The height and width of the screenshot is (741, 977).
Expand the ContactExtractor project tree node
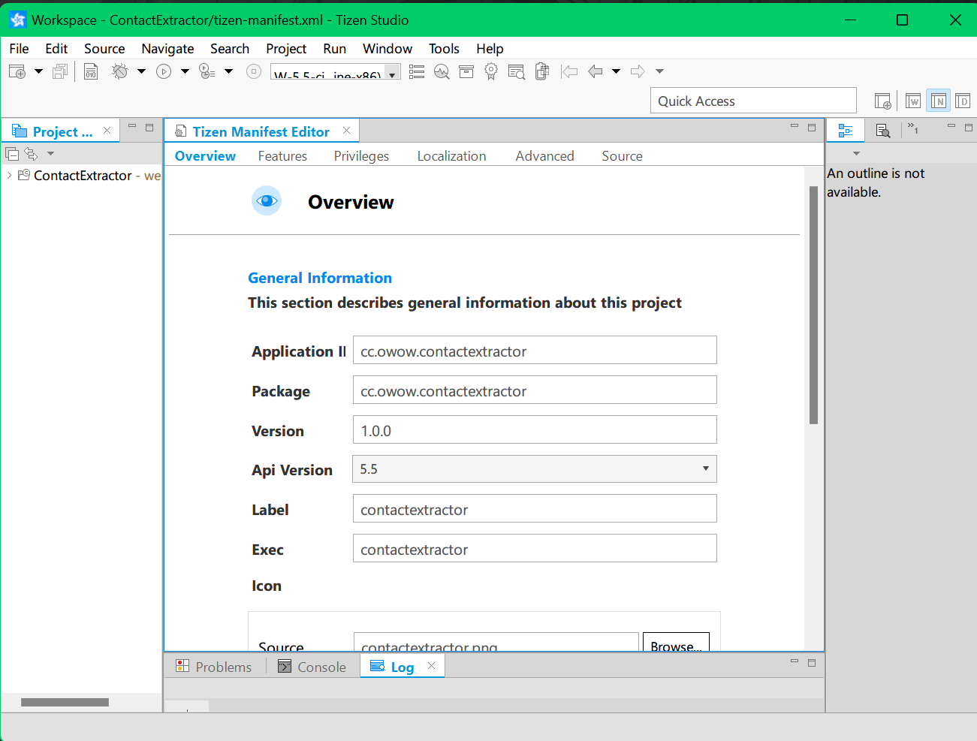pos(9,176)
